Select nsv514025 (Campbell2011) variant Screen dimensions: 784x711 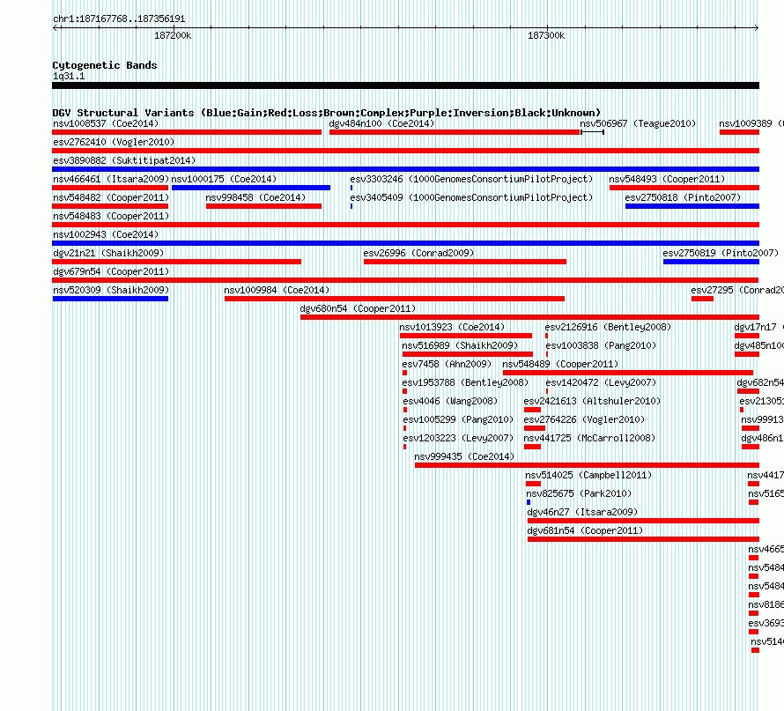(588, 475)
